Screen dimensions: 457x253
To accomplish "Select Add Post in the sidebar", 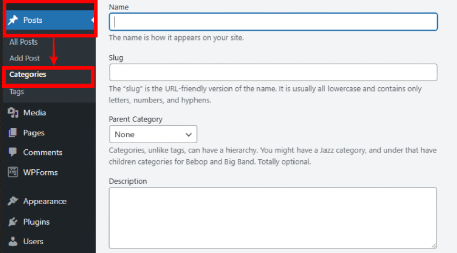I will [24, 58].
